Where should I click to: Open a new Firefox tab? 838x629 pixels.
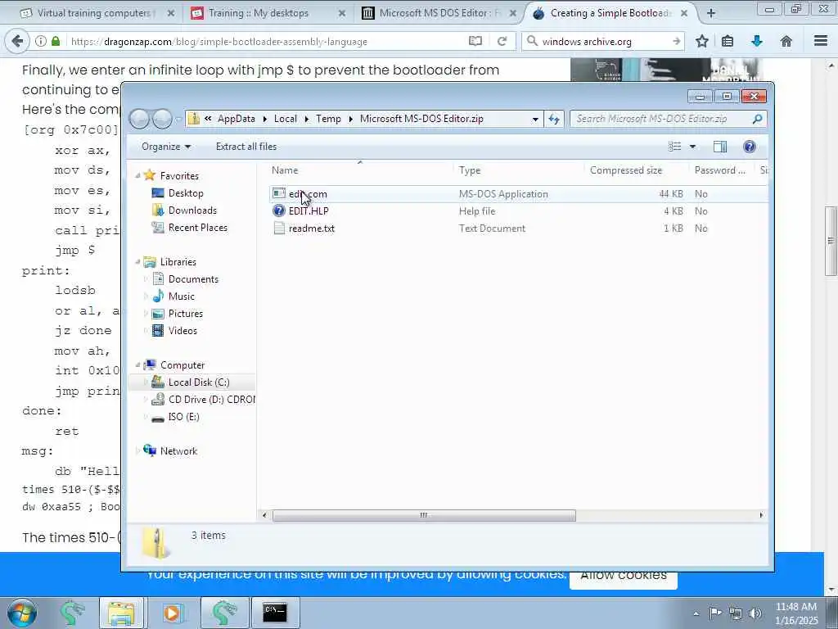711,13
